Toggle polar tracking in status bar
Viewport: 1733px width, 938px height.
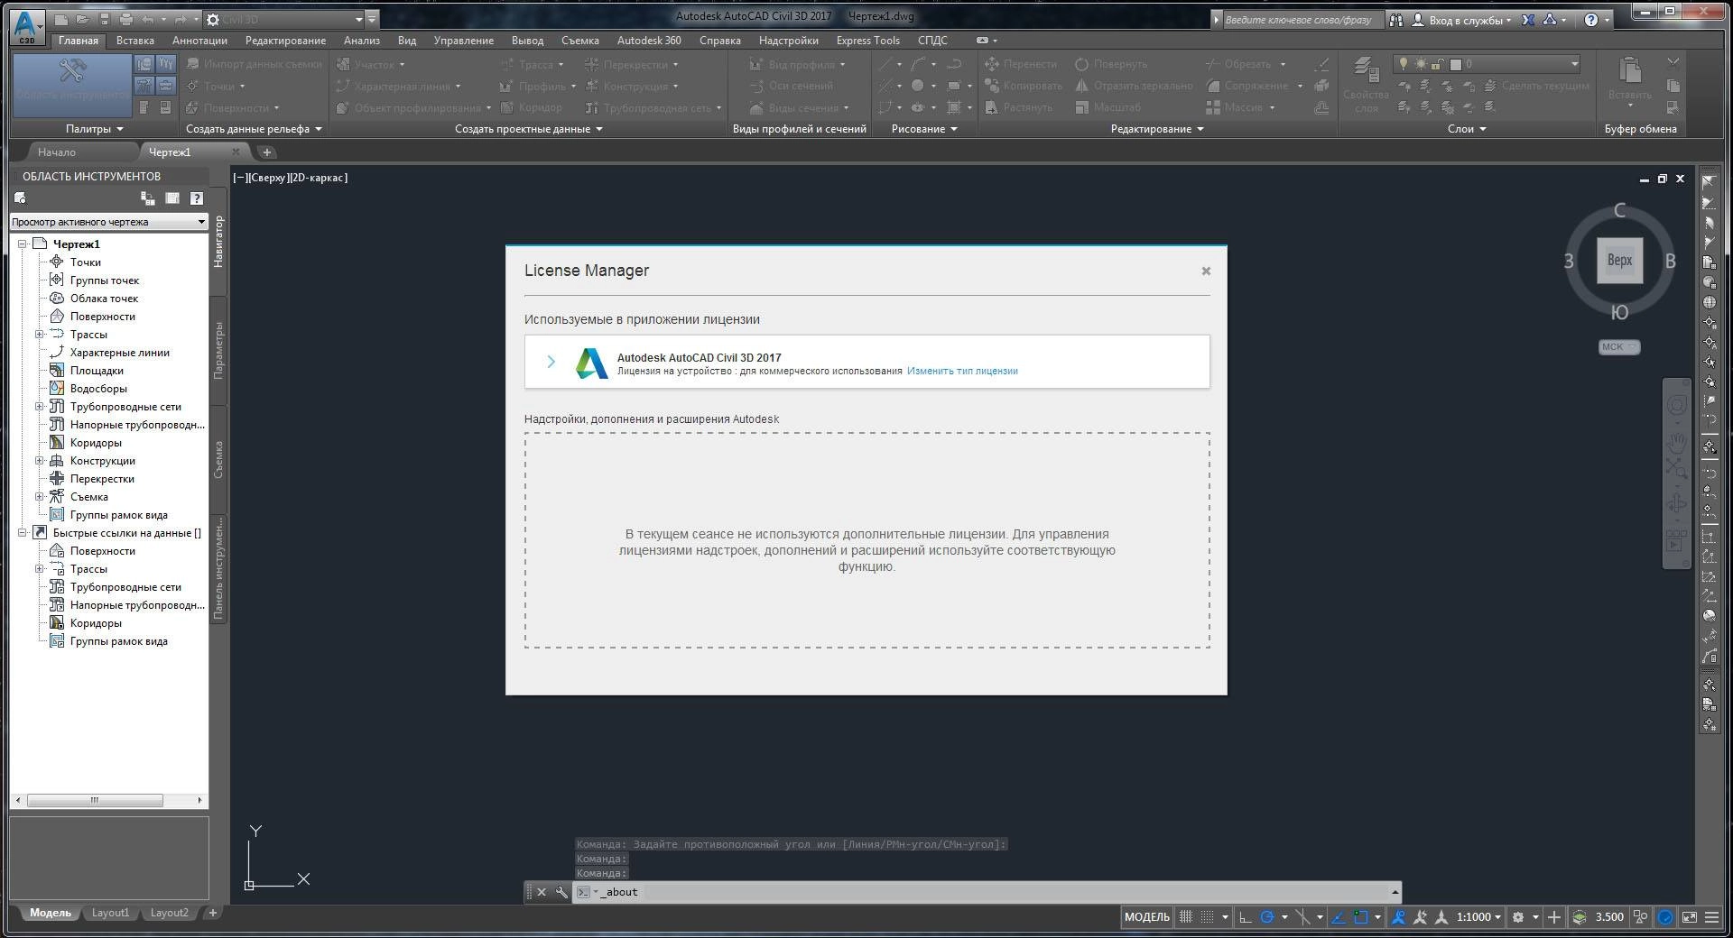pyautogui.click(x=1267, y=917)
